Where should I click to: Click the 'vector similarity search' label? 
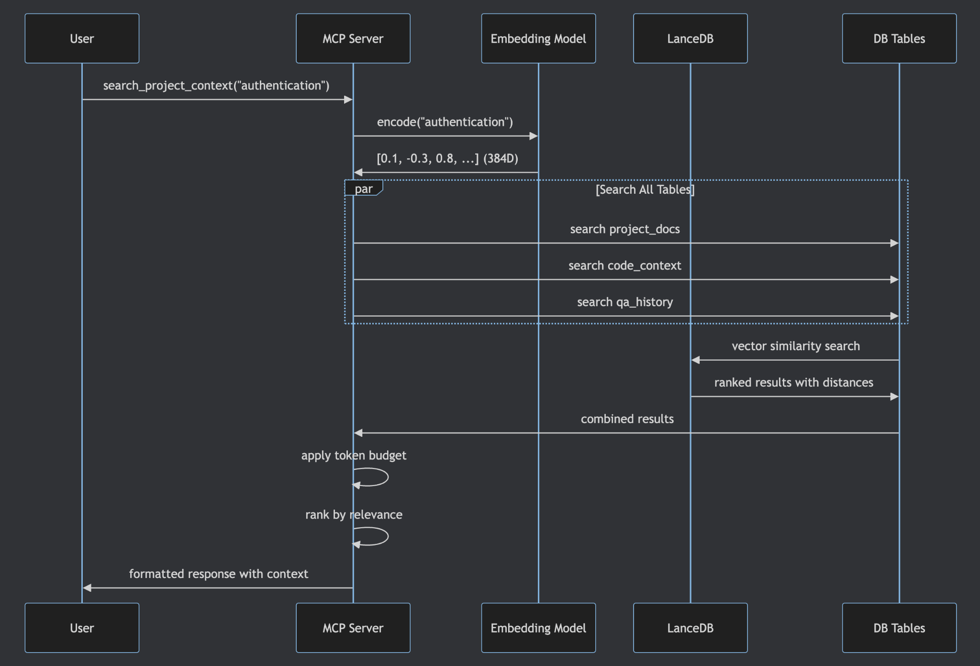coord(795,346)
